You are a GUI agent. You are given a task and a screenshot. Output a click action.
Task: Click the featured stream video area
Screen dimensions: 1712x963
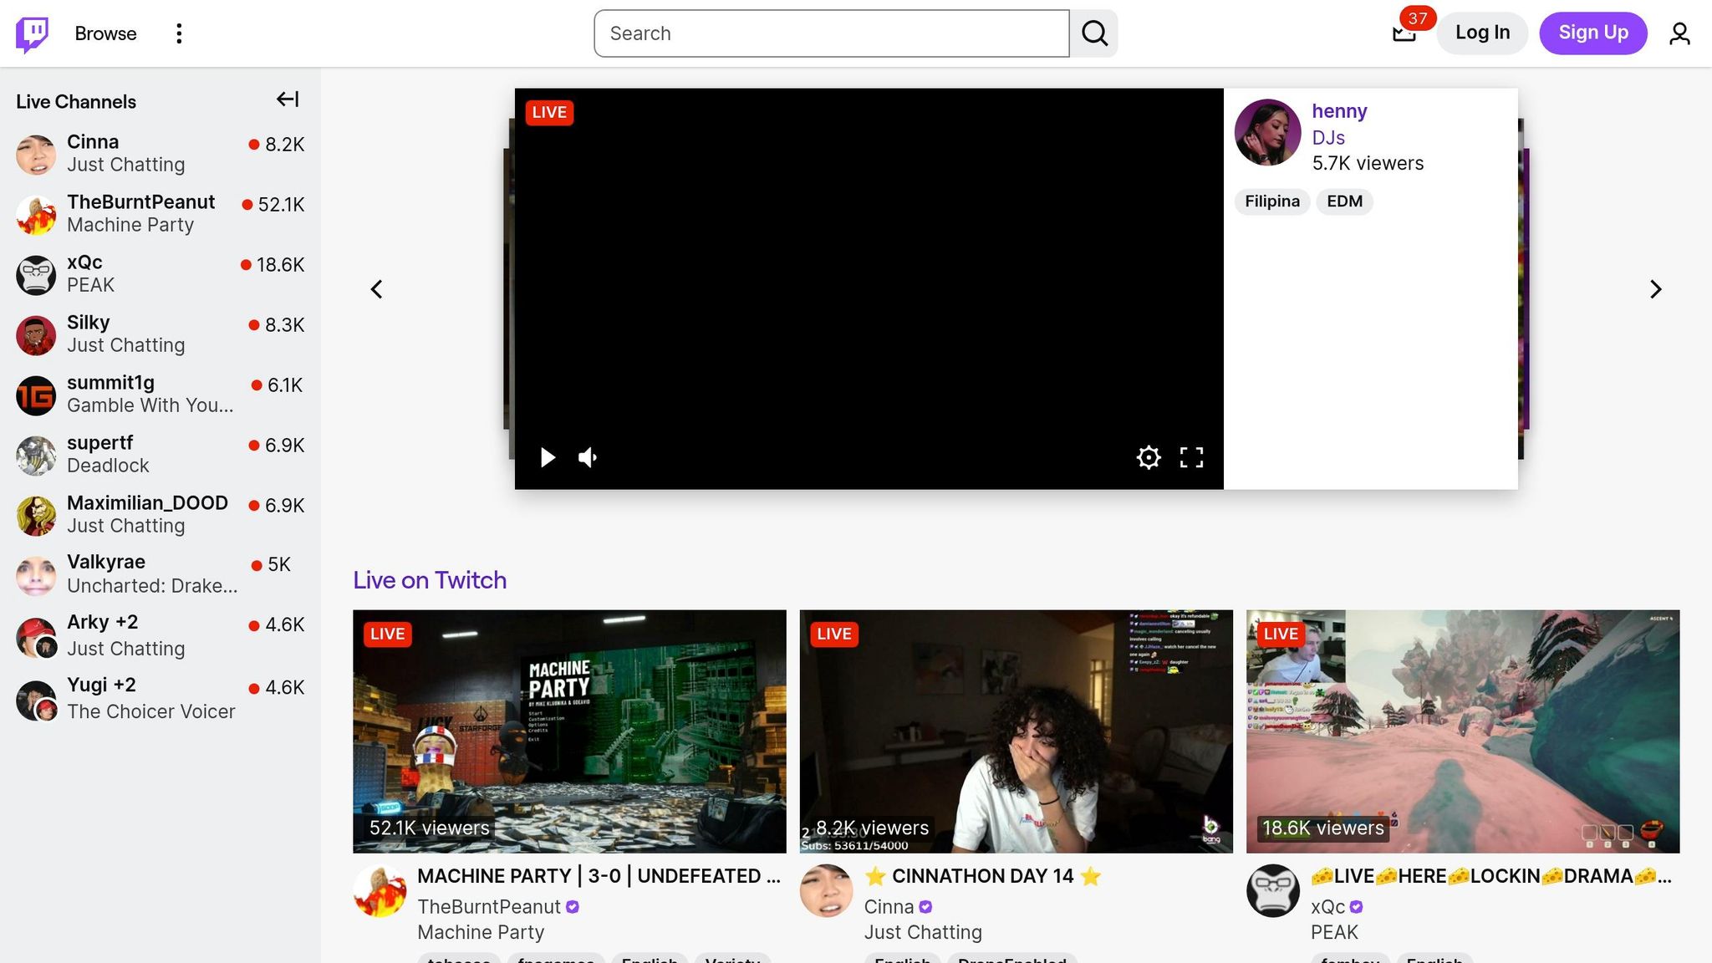869,288
